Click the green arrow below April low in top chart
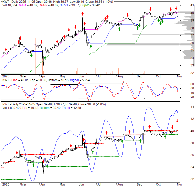 (x=45, y=58)
